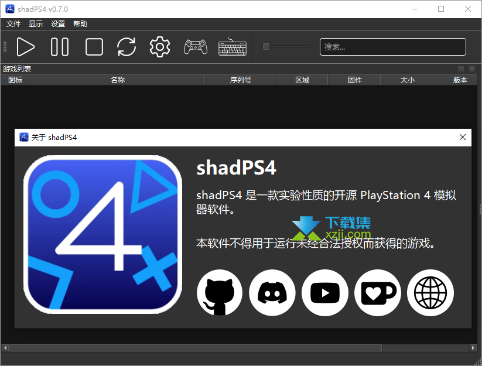Open the Ko-fi donation icon
This screenshot has height=366, width=482.
(378, 292)
